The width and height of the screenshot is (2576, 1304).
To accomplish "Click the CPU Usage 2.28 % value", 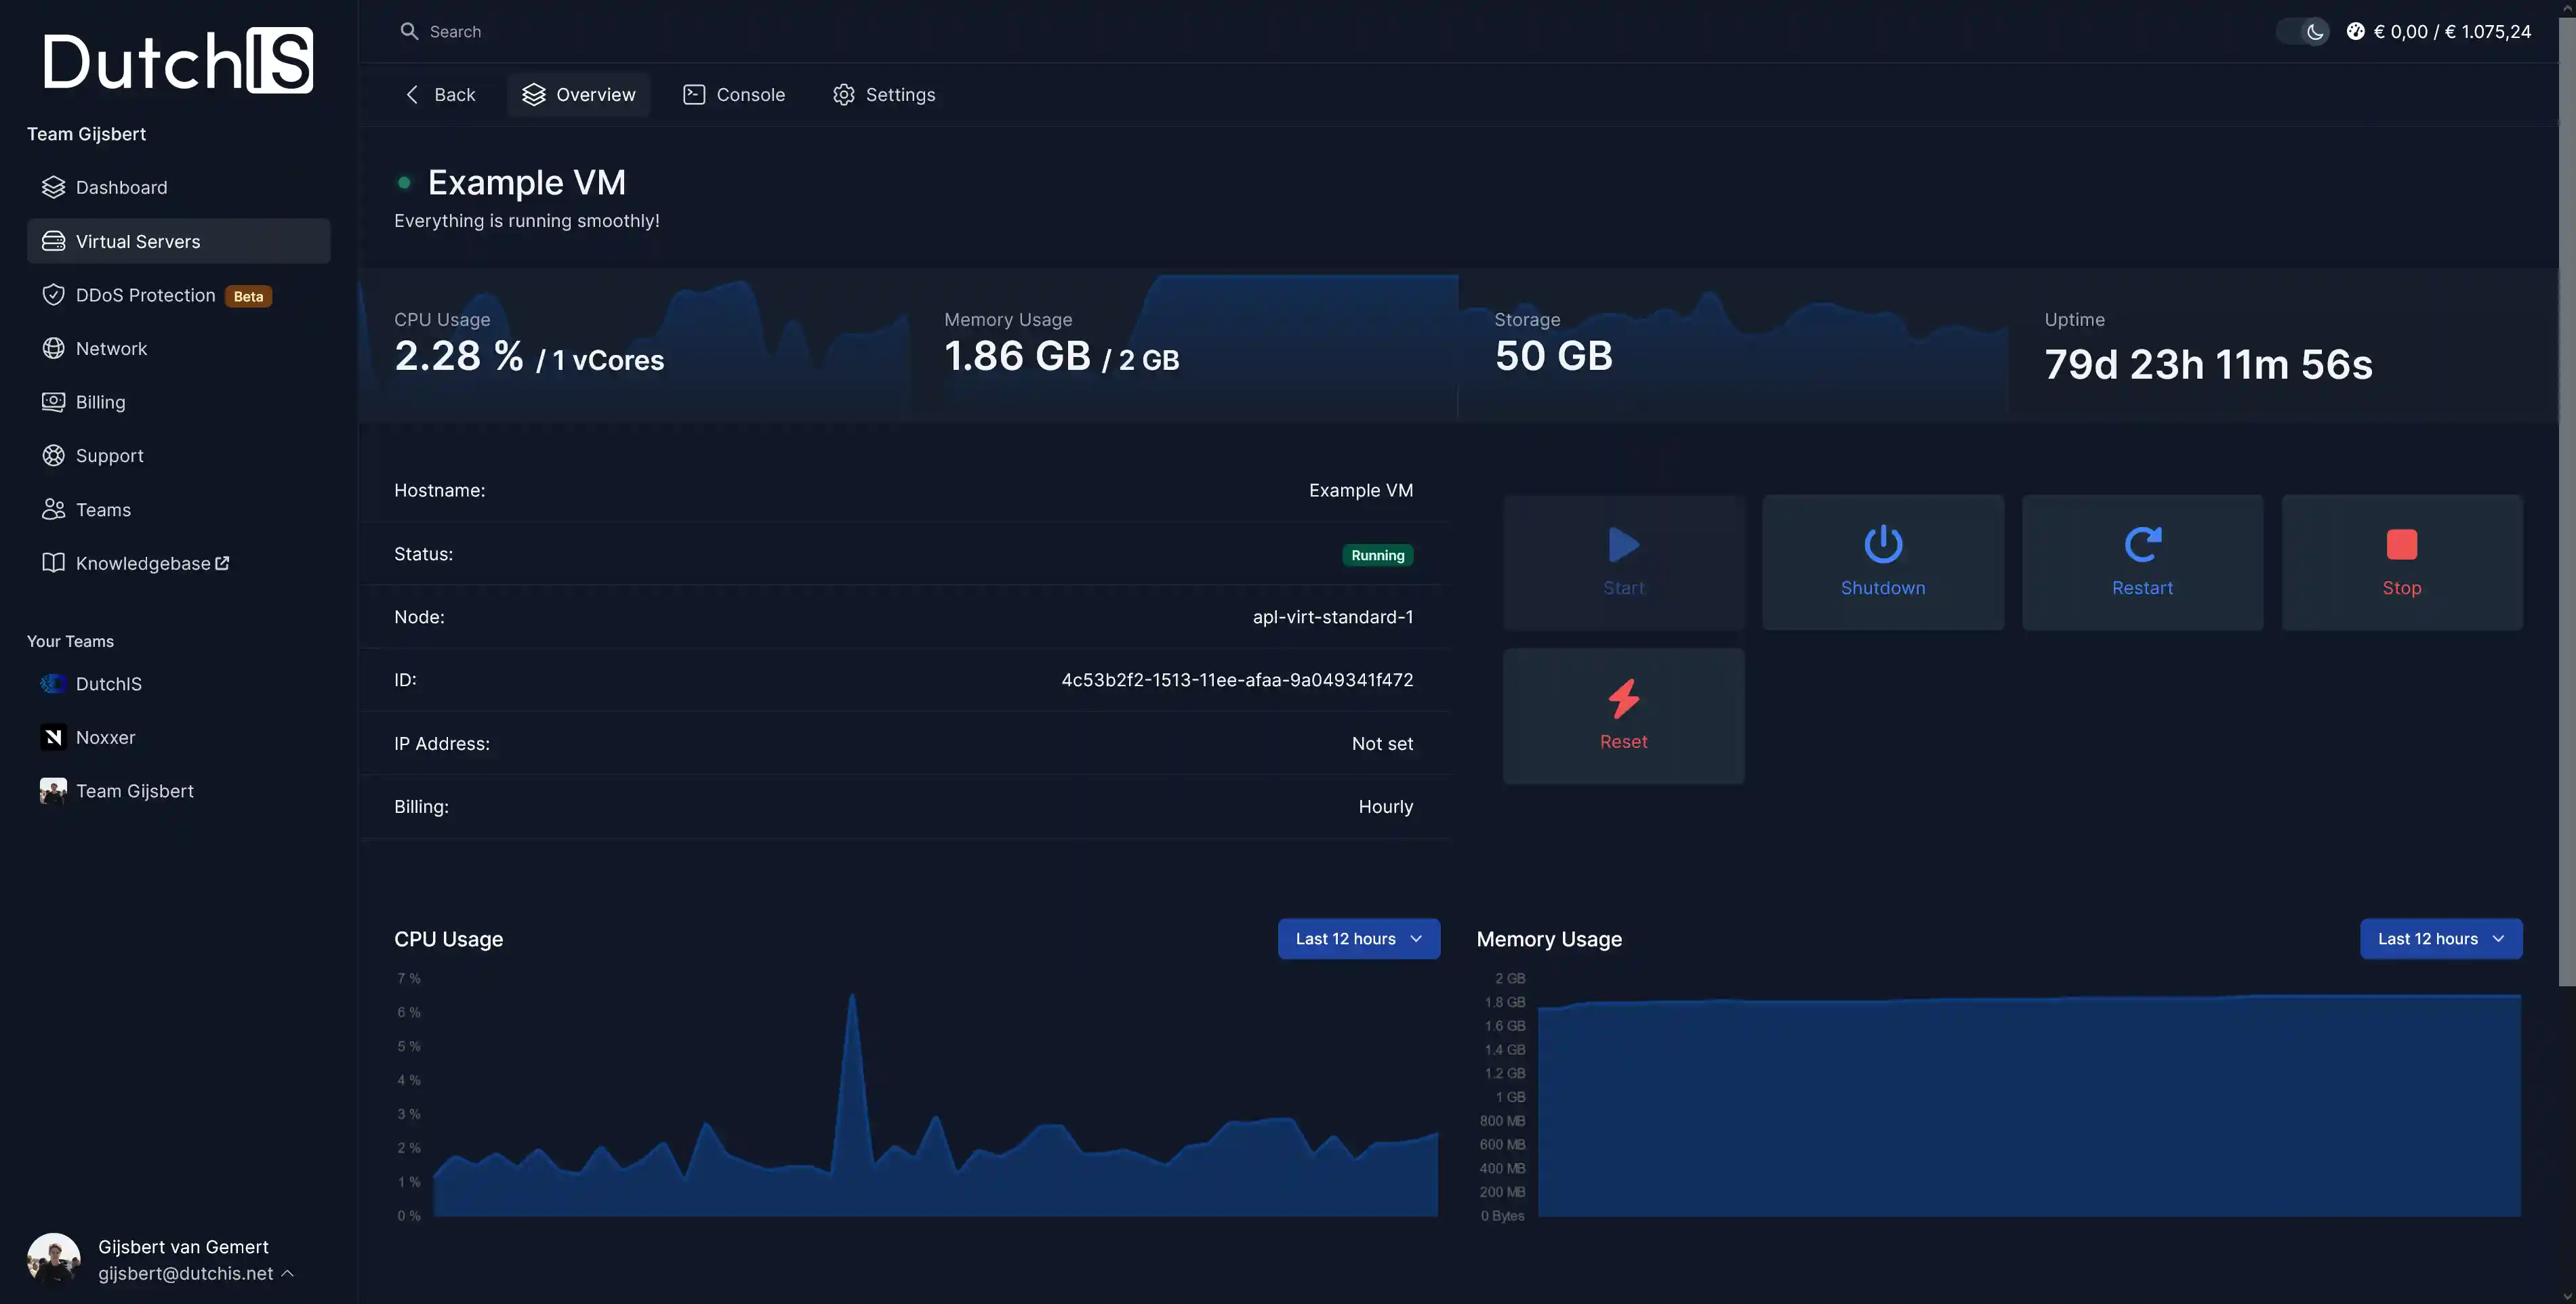I will [x=459, y=356].
